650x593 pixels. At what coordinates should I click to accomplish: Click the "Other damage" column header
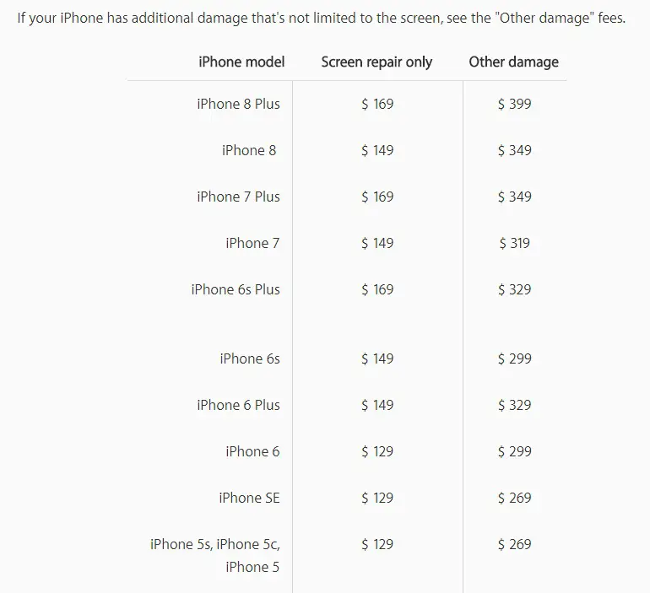point(513,62)
